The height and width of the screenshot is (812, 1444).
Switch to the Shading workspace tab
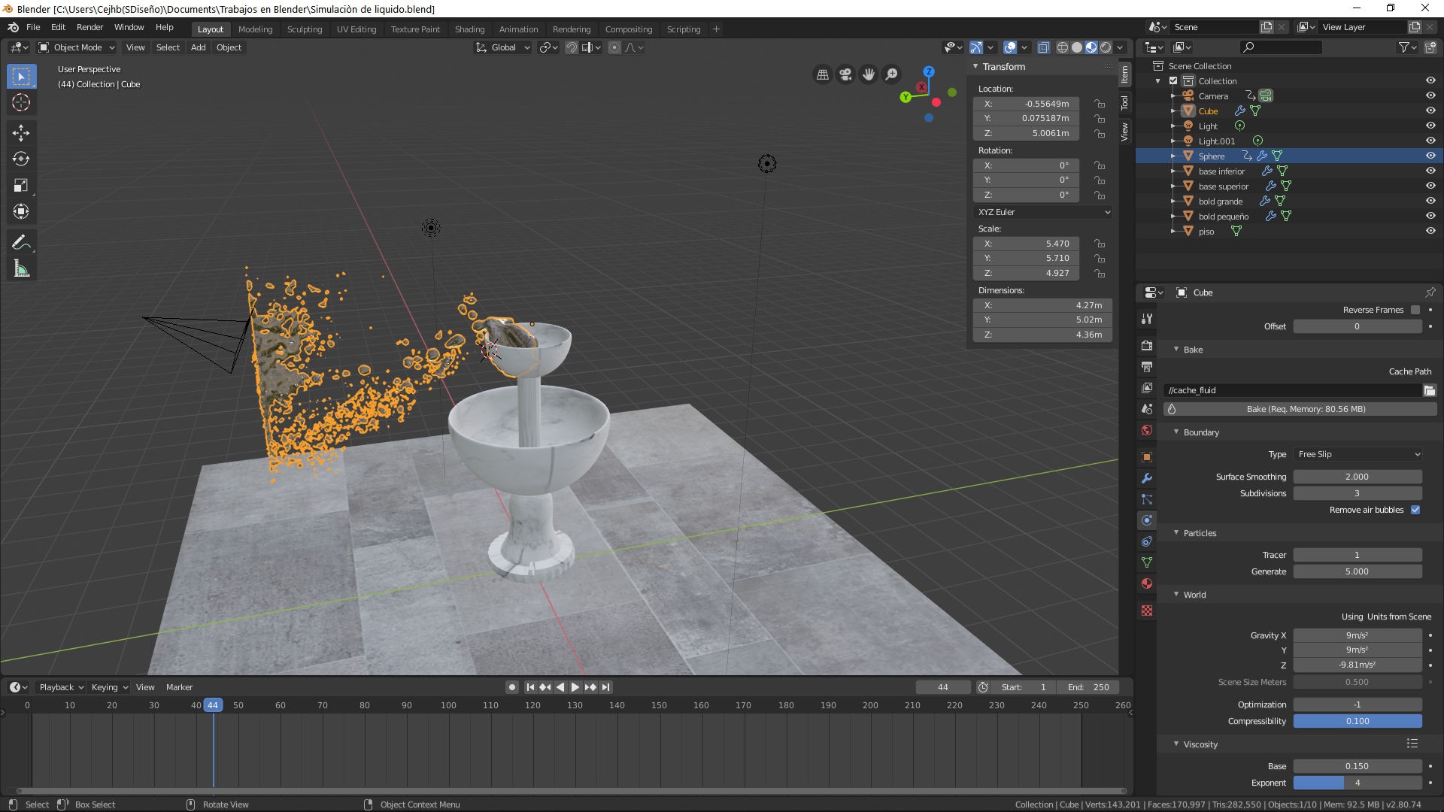click(x=469, y=29)
